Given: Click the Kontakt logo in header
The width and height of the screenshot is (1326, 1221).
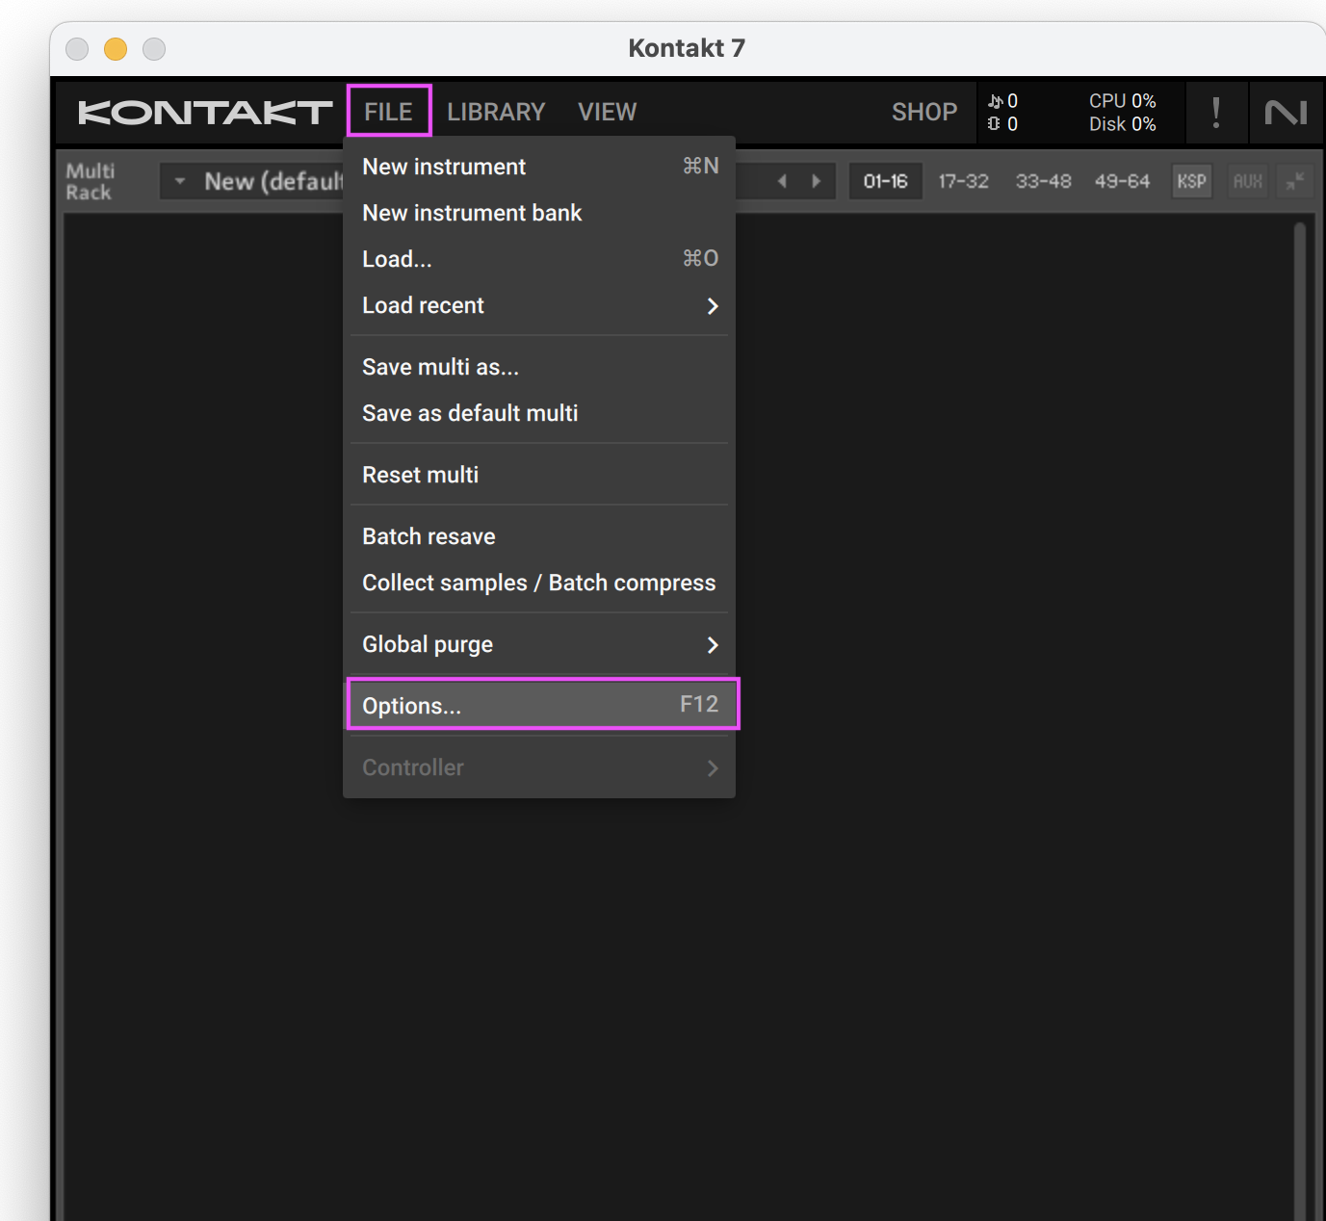Looking at the screenshot, I should [x=205, y=113].
